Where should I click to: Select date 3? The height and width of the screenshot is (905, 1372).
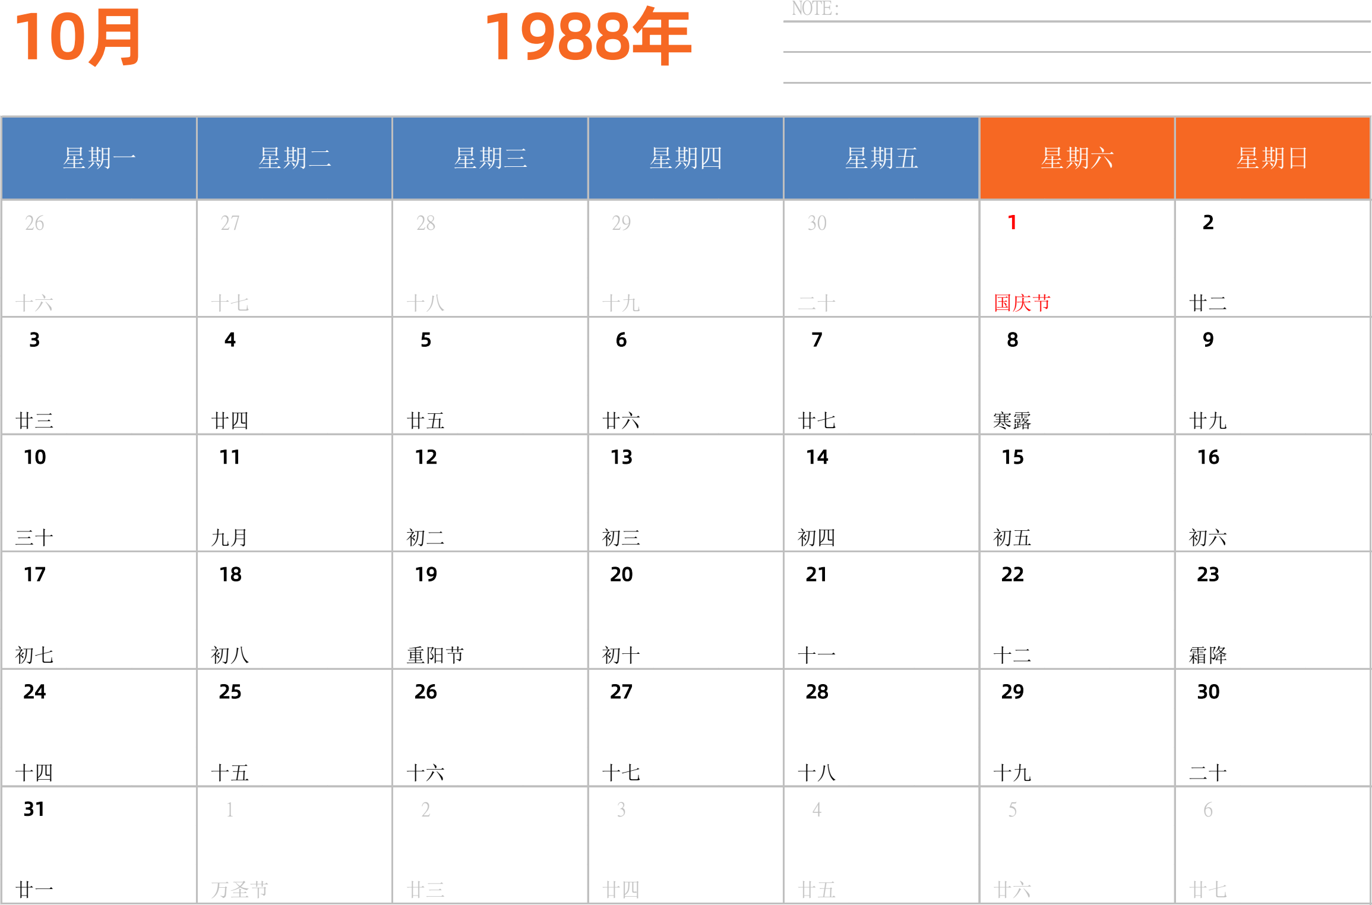click(x=34, y=340)
